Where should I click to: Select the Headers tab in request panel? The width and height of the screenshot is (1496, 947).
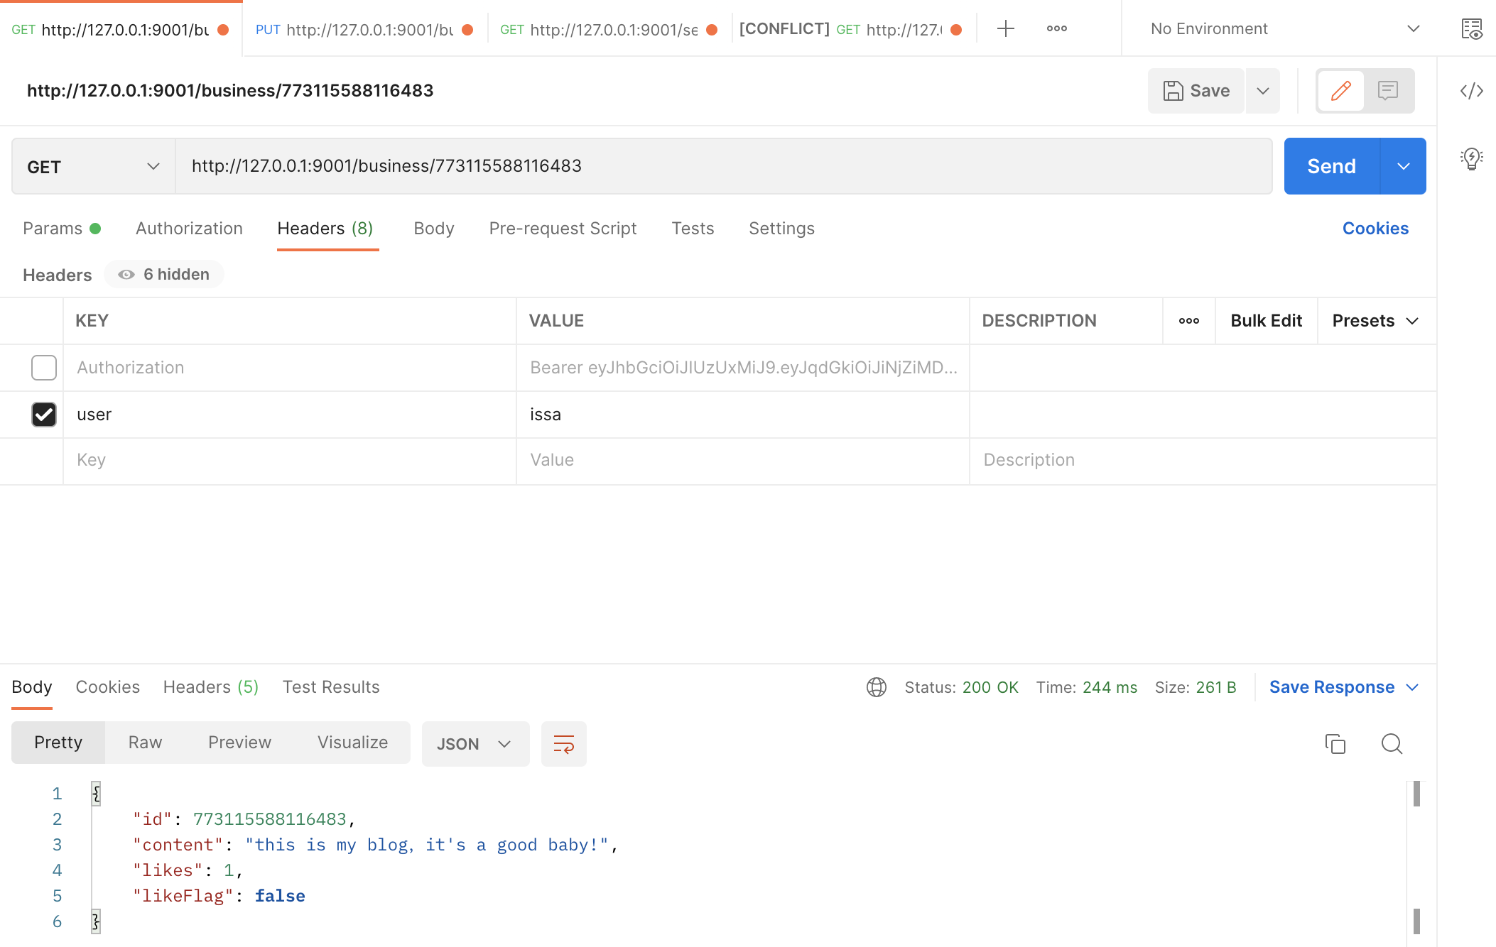click(324, 228)
